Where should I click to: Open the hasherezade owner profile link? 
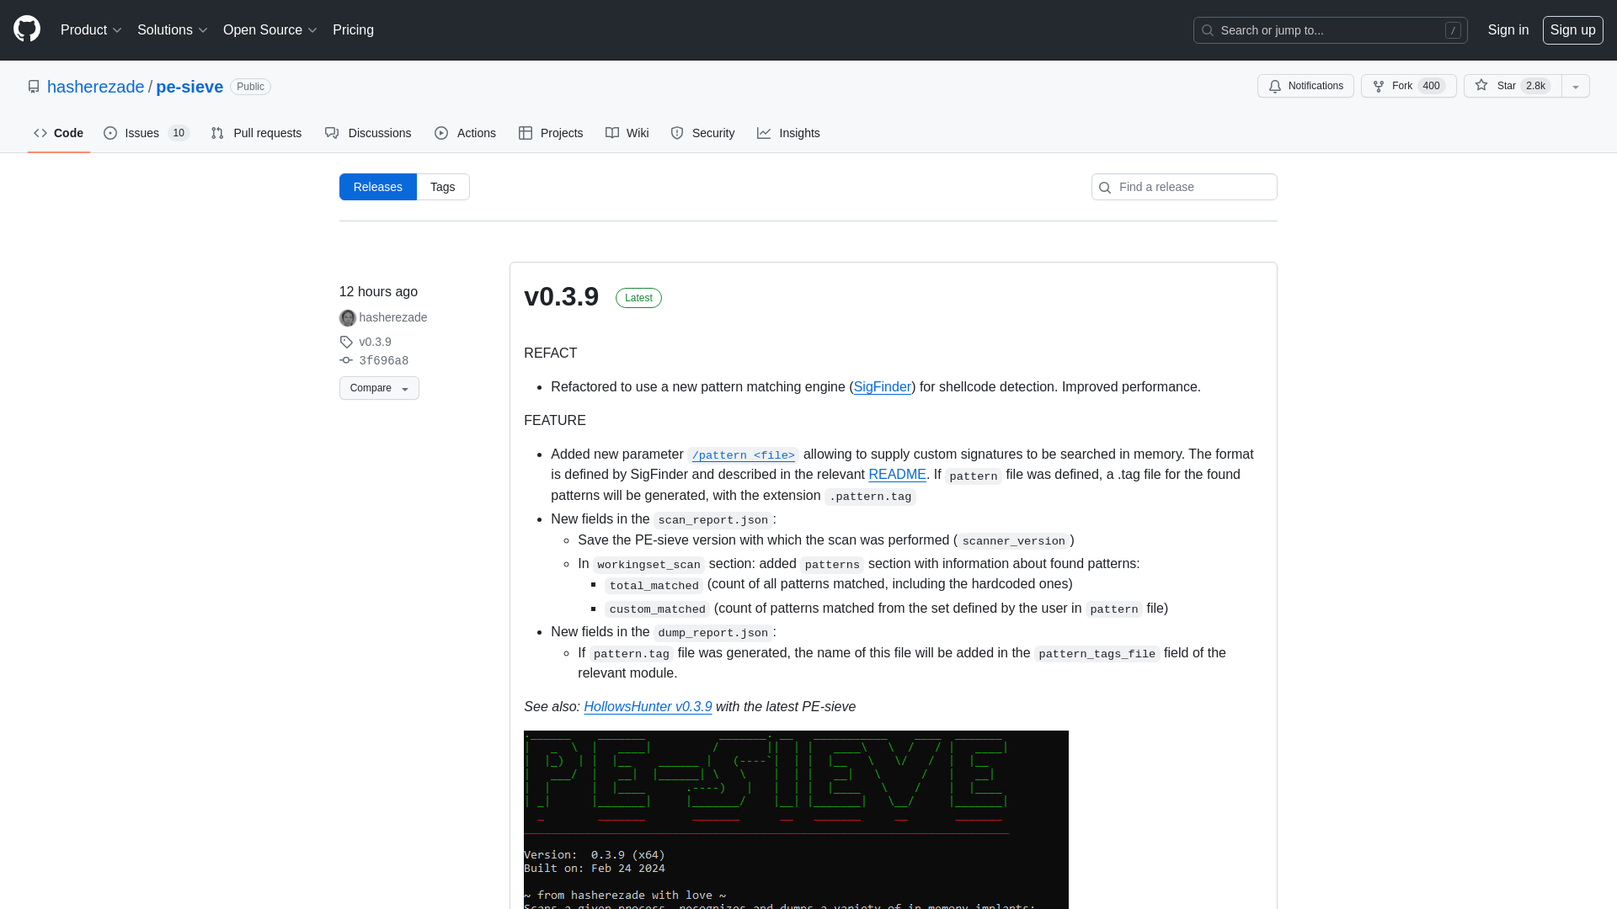95,87
